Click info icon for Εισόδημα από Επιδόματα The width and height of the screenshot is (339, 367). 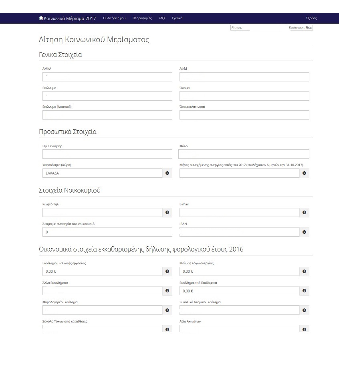coord(304,291)
